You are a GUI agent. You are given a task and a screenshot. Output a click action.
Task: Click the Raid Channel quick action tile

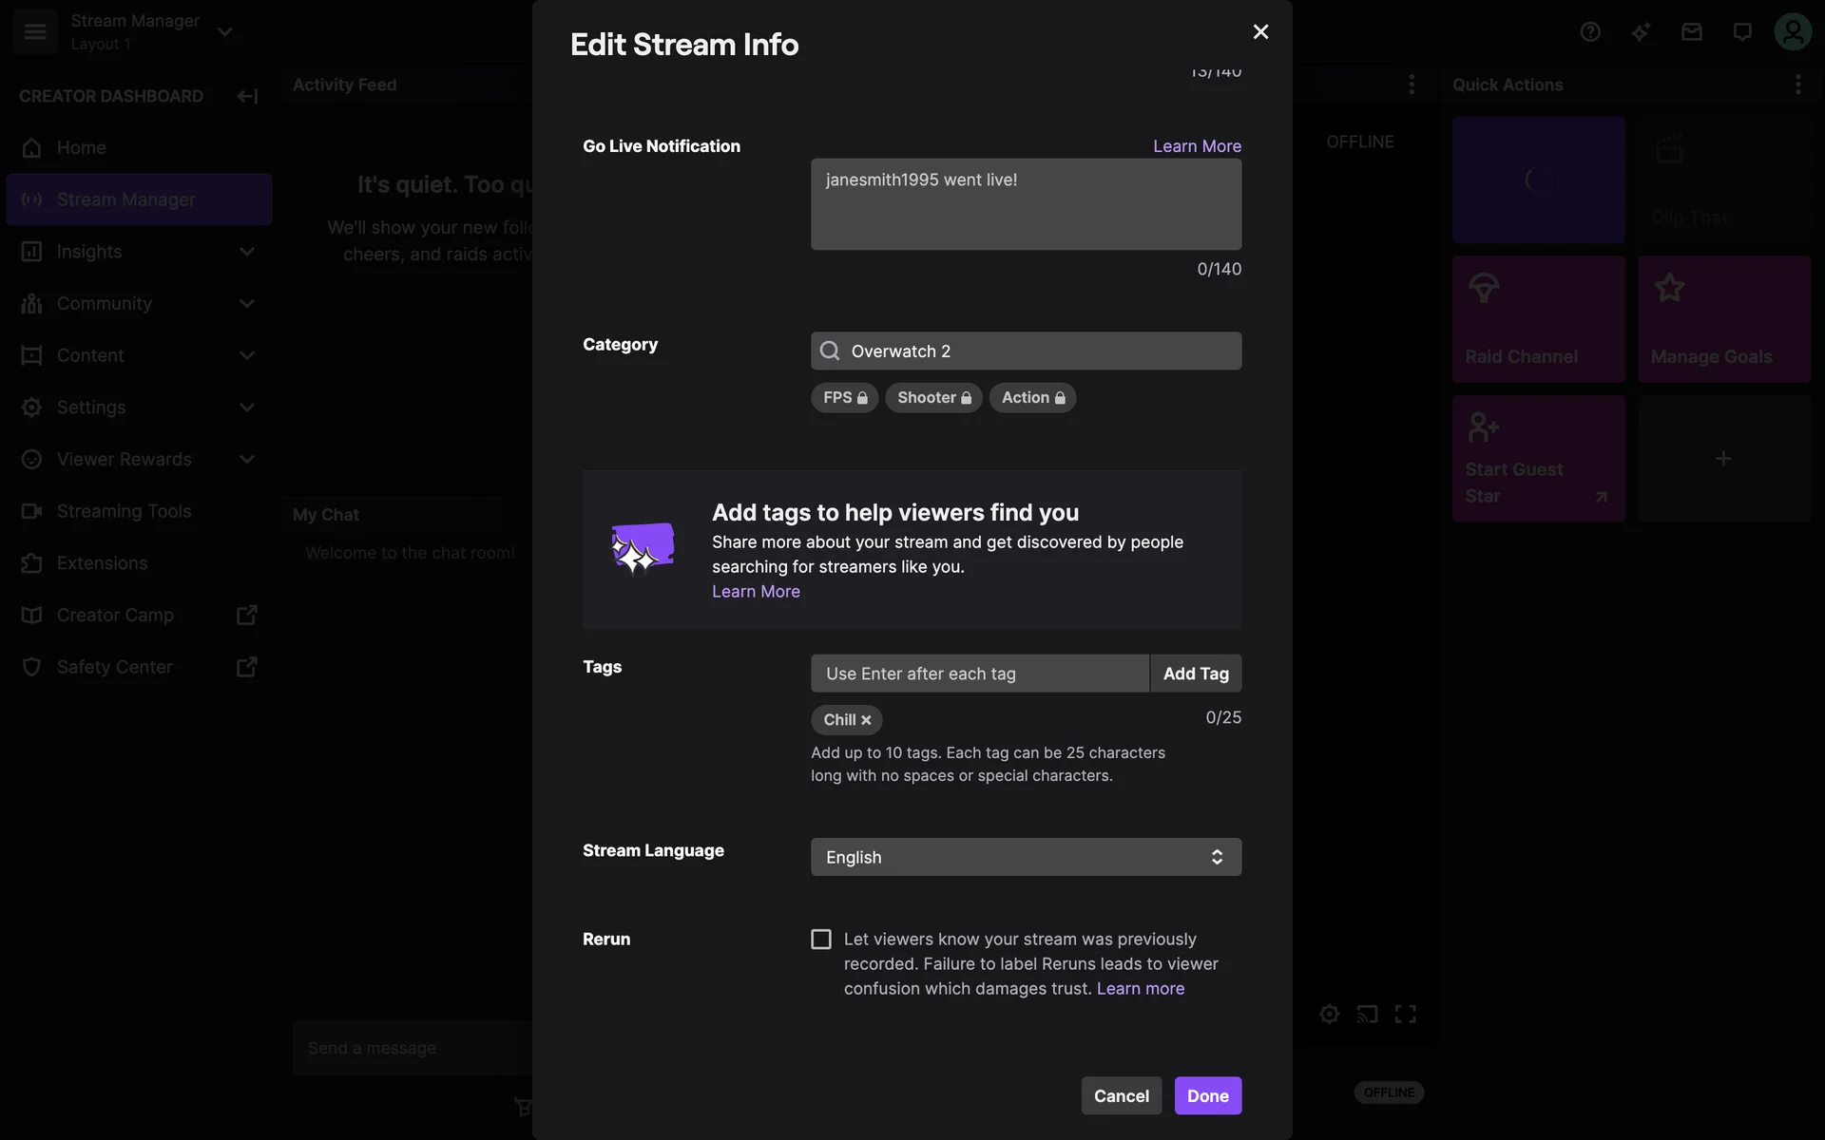1538,319
